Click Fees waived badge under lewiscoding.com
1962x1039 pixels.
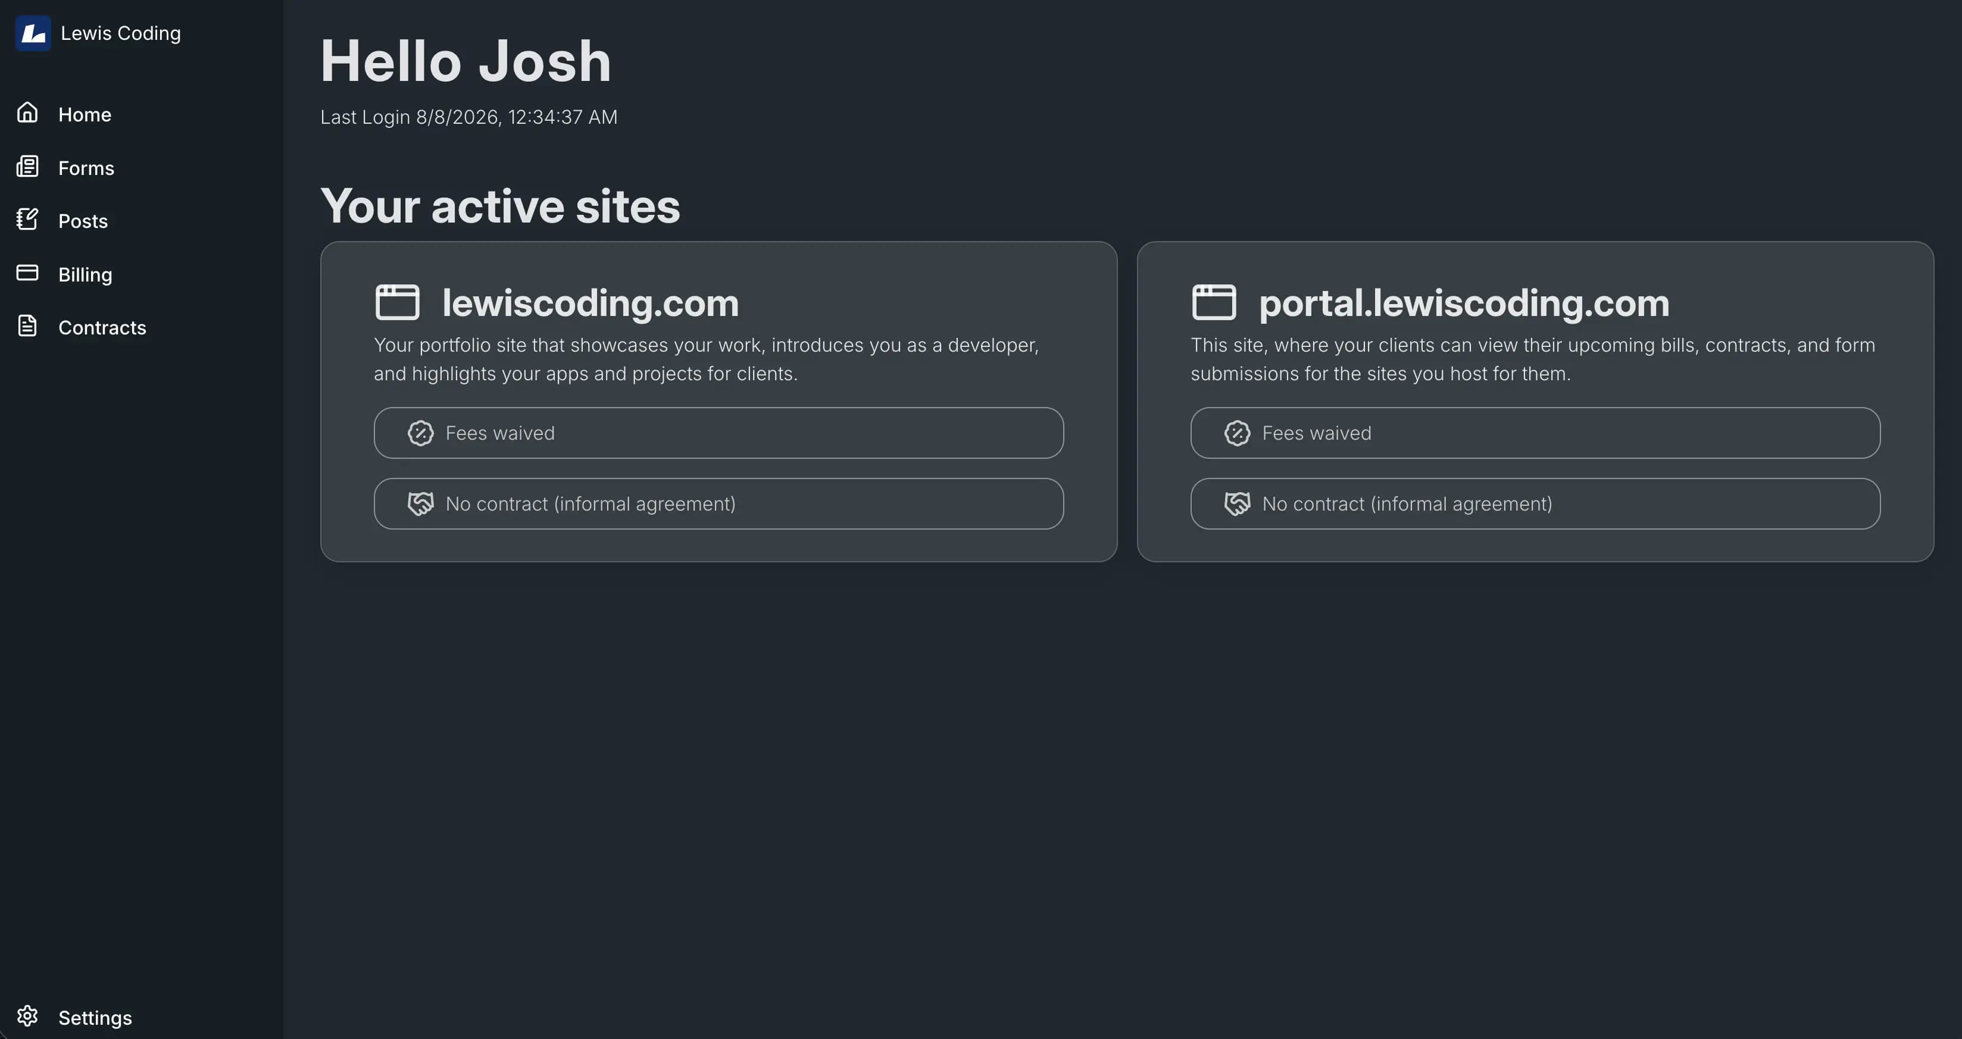[x=718, y=433]
